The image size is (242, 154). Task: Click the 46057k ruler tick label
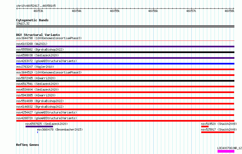click(191, 11)
